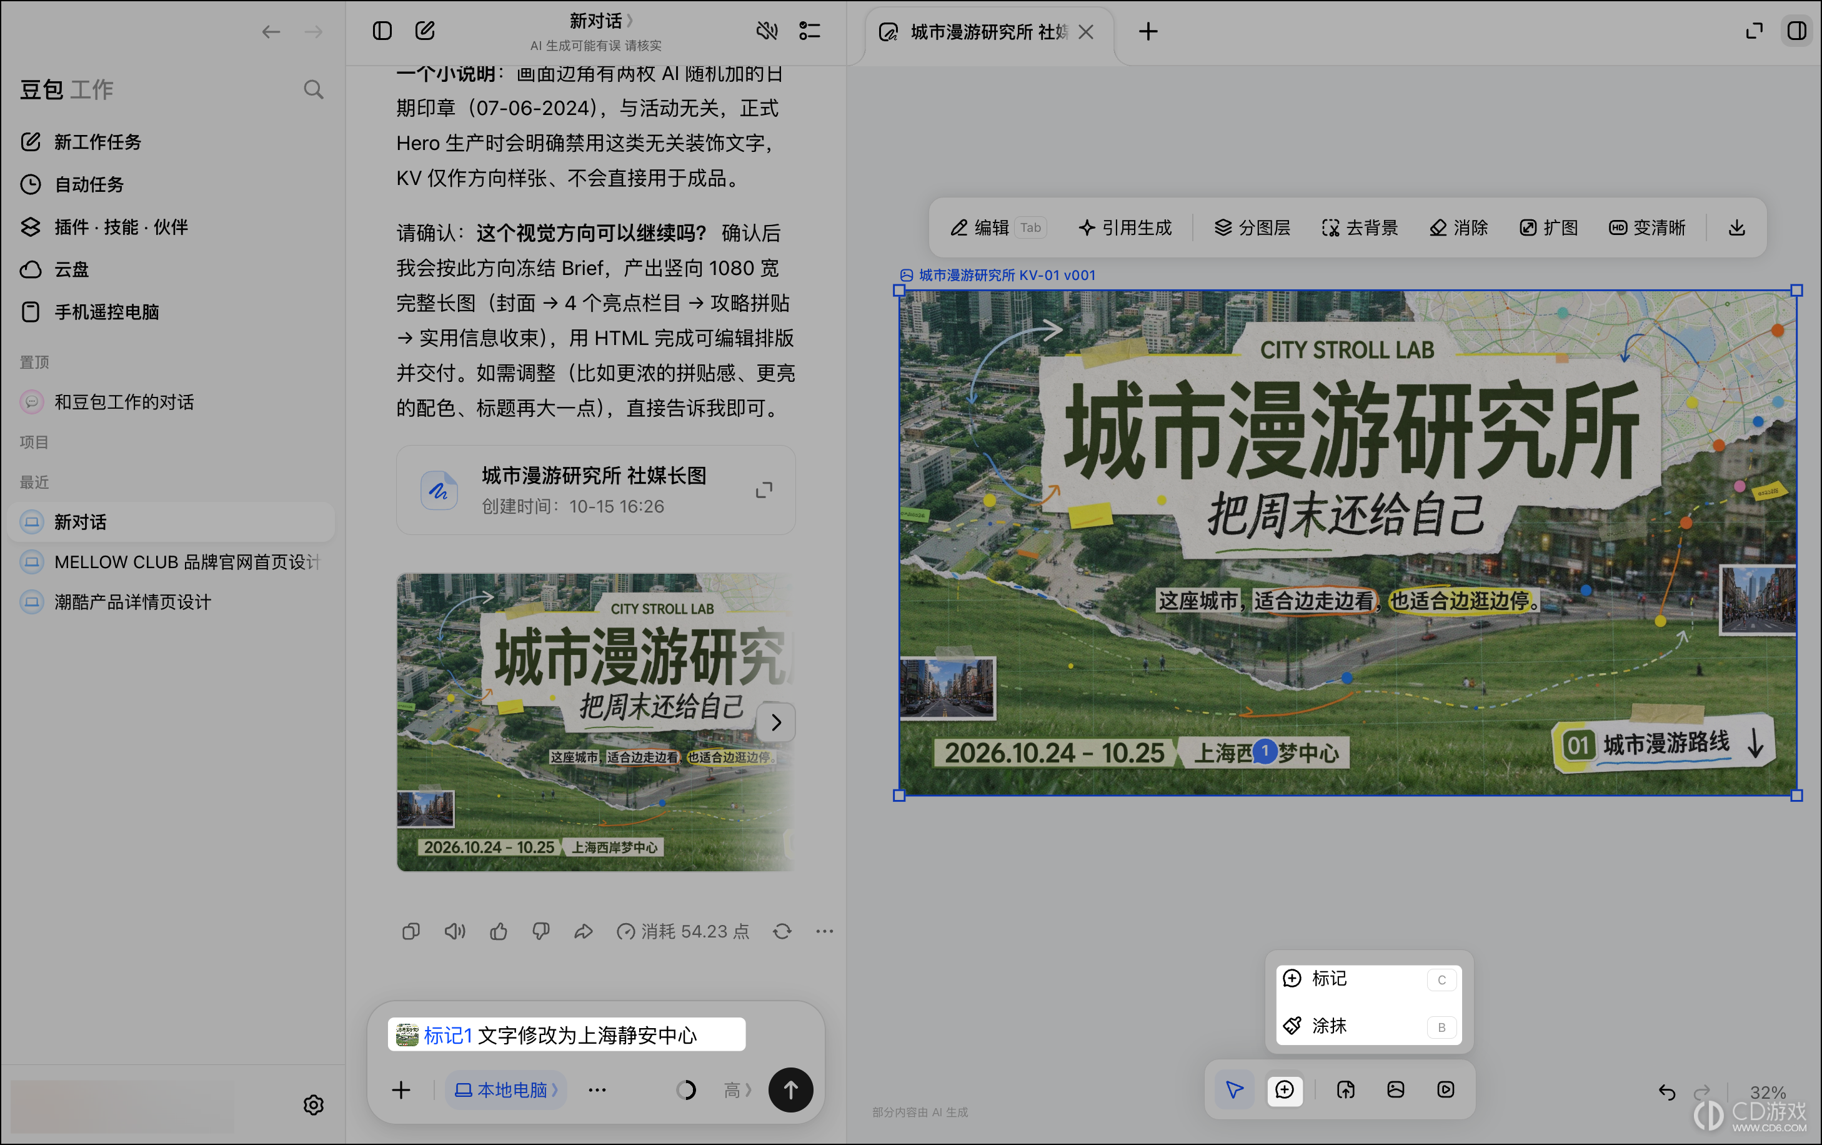Open 和豆包工作的对话 pinned chat
The image size is (1822, 1145).
[x=172, y=402]
